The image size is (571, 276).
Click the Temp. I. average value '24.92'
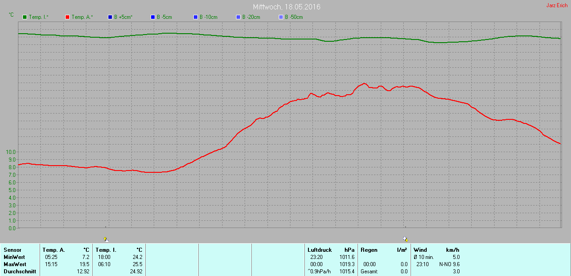(x=136, y=272)
